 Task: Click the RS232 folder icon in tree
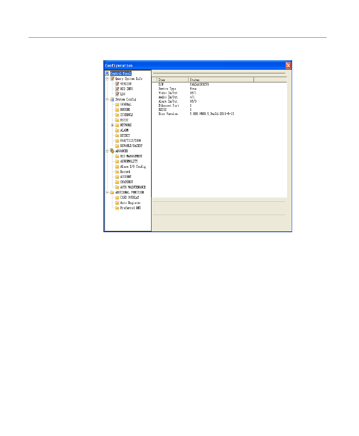[117, 120]
